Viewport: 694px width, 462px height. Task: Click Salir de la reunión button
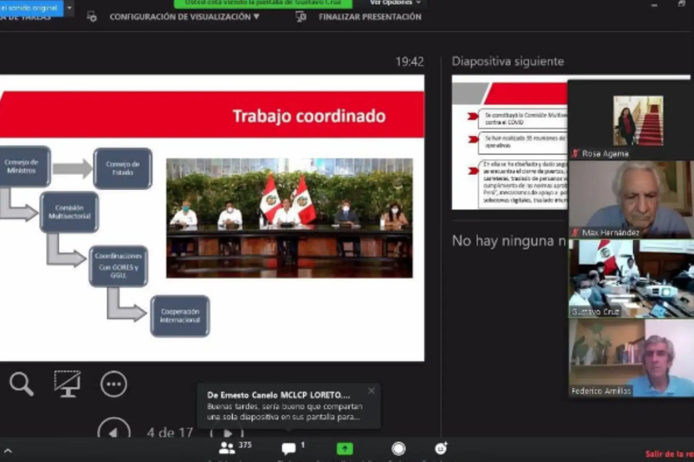pyautogui.click(x=669, y=454)
